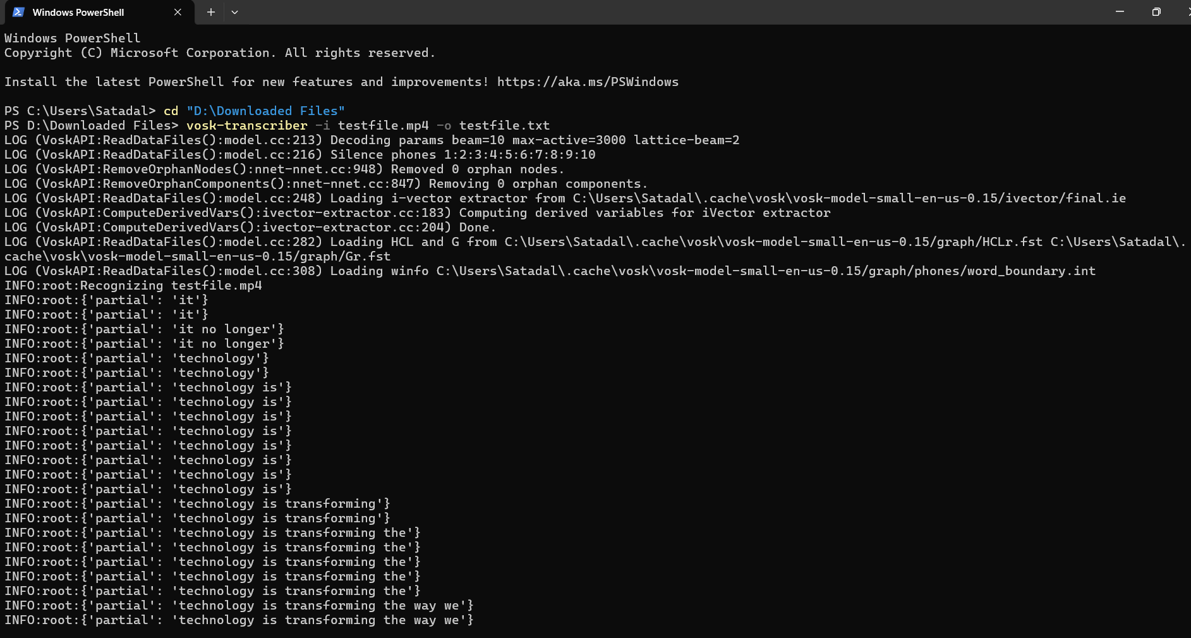
Task: Click the 'Silence phones 1:2:3:4:5:6:7:8:9:10' log line
Action: 300,154
